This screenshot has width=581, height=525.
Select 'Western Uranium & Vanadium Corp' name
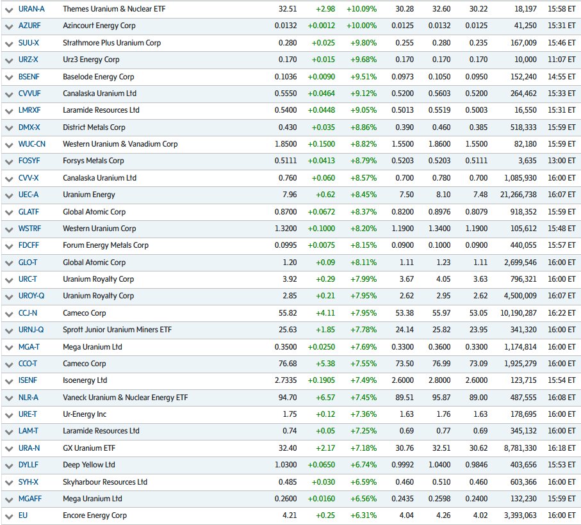[x=120, y=143]
